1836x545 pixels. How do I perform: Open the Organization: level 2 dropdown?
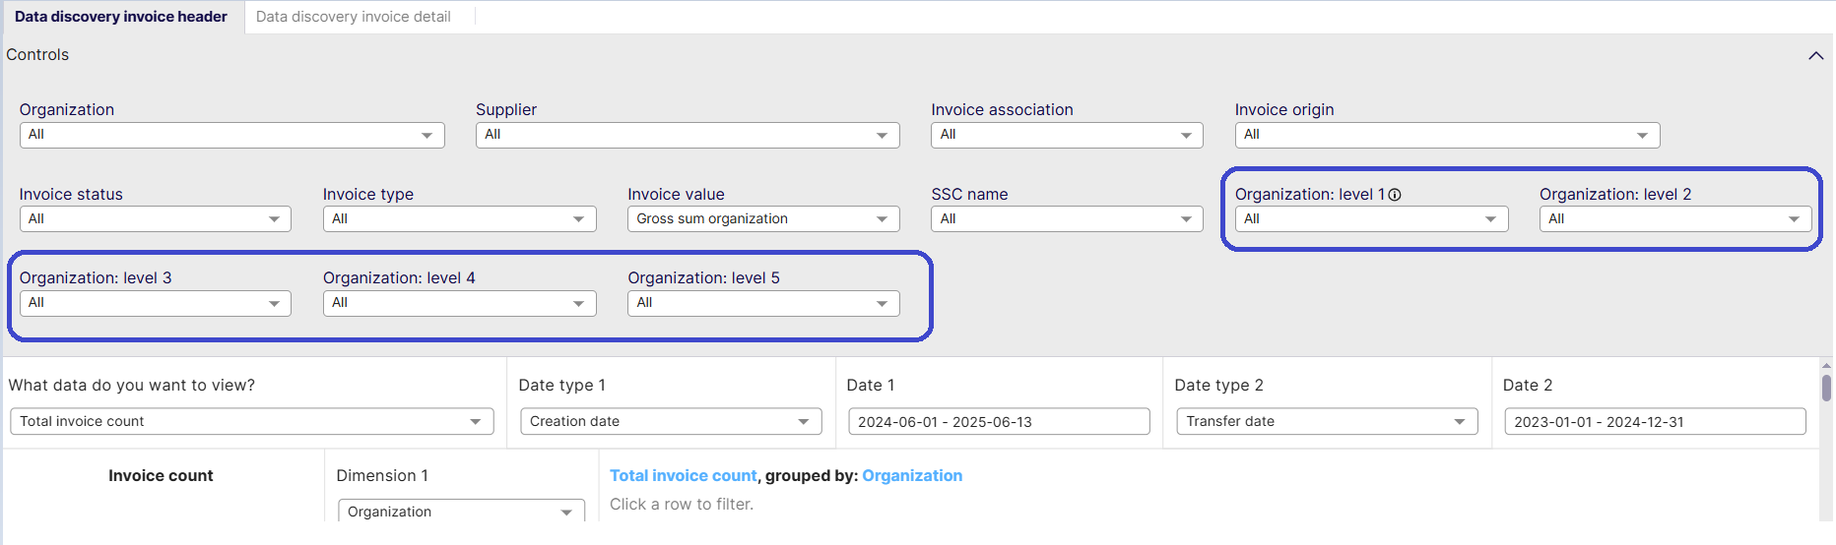tap(1675, 219)
